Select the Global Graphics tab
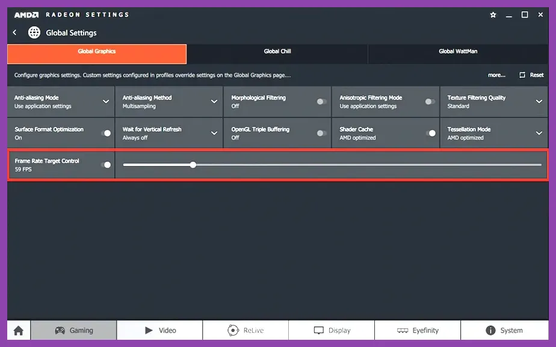The height and width of the screenshot is (347, 556). pos(97,54)
